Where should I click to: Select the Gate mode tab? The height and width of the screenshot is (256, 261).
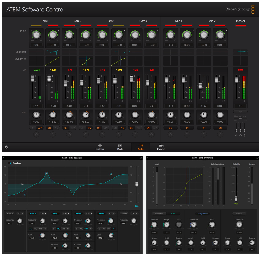(x=173, y=214)
